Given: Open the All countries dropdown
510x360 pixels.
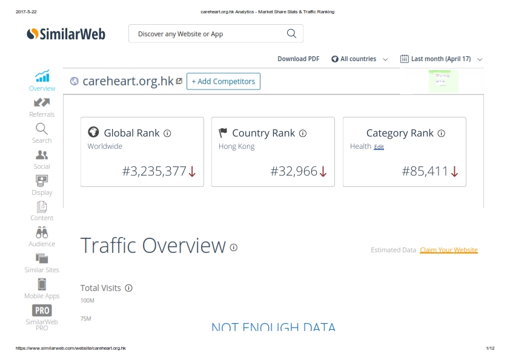Looking at the screenshot, I should coord(359,59).
